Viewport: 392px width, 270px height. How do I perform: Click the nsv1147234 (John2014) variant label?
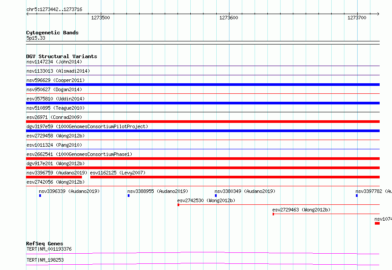[x=54, y=62]
